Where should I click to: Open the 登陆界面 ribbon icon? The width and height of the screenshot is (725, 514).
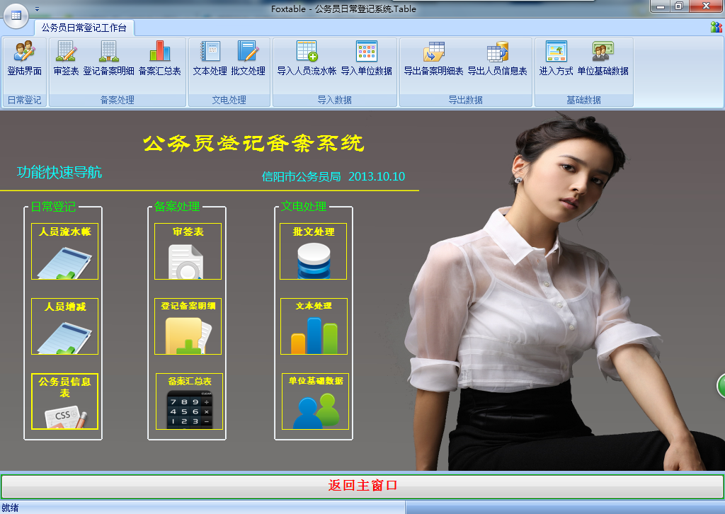pos(25,58)
